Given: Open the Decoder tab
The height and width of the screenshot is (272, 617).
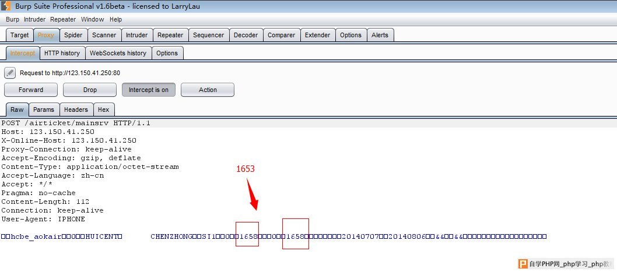Looking at the screenshot, I should [x=246, y=35].
